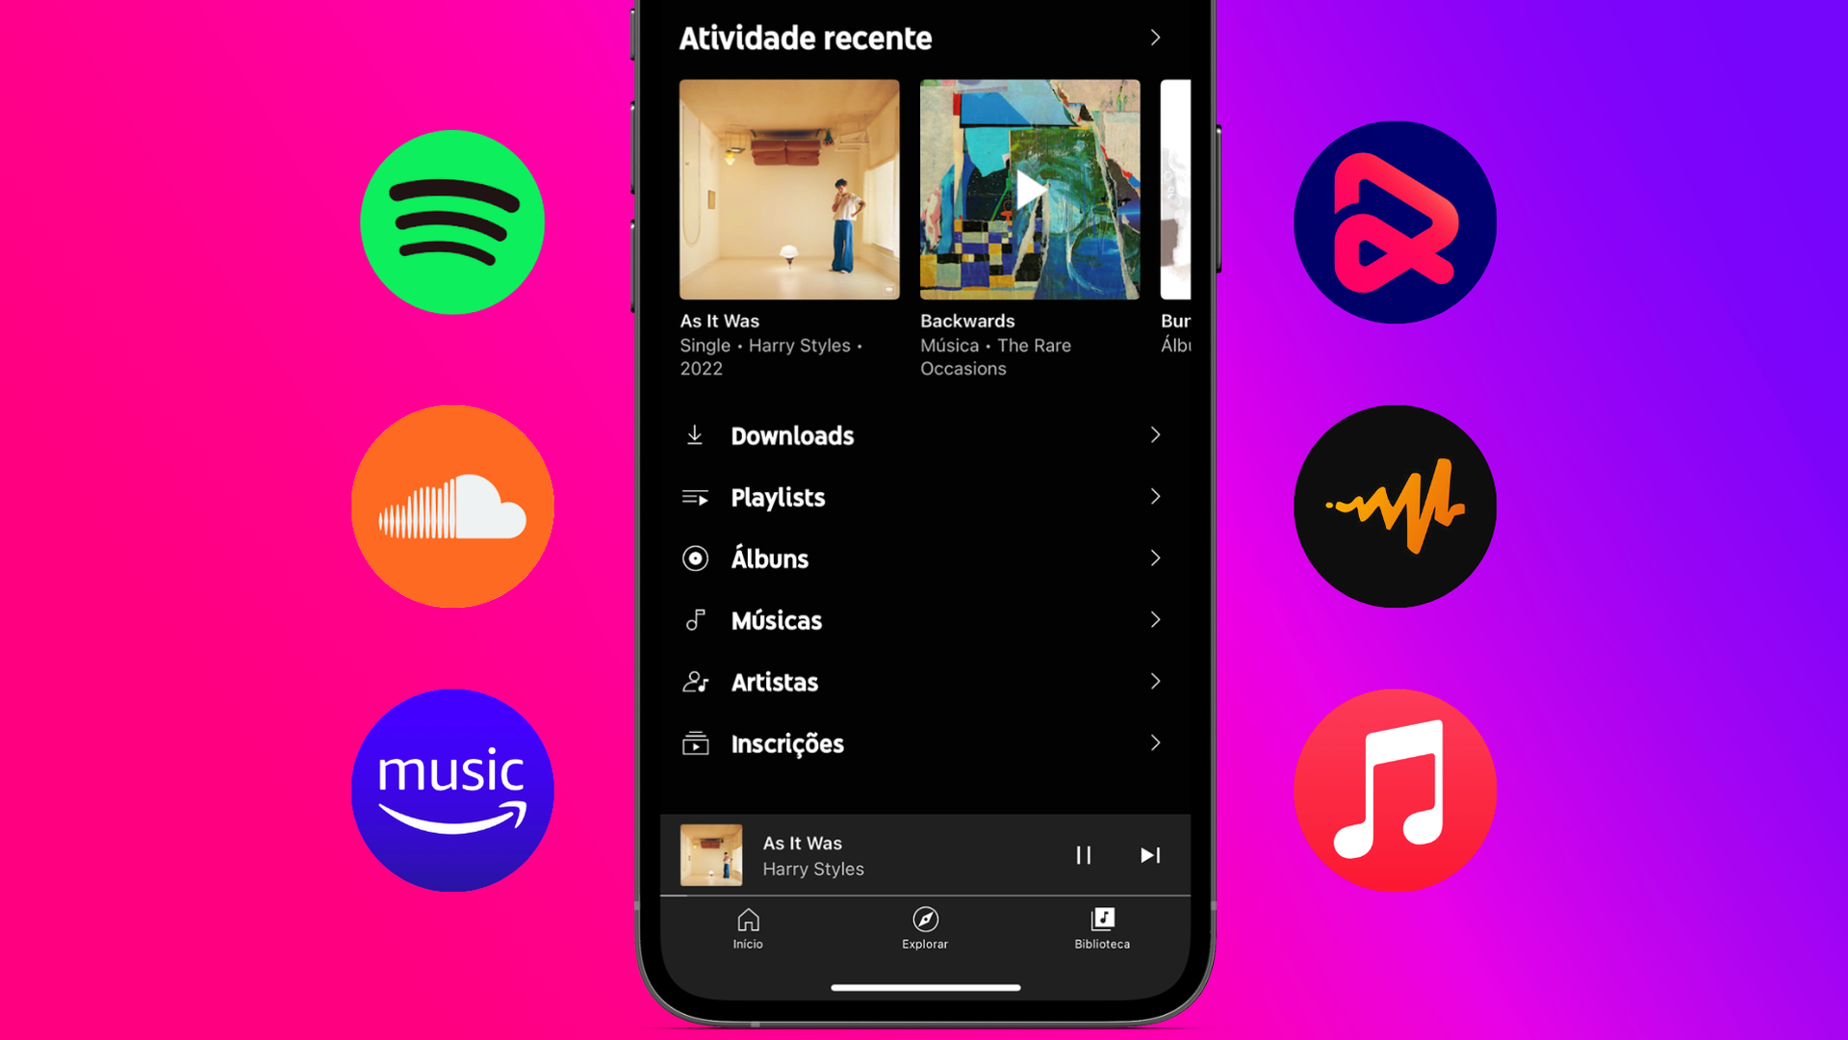Open Explorar navigation tab
The height and width of the screenshot is (1040, 1848).
point(923,925)
